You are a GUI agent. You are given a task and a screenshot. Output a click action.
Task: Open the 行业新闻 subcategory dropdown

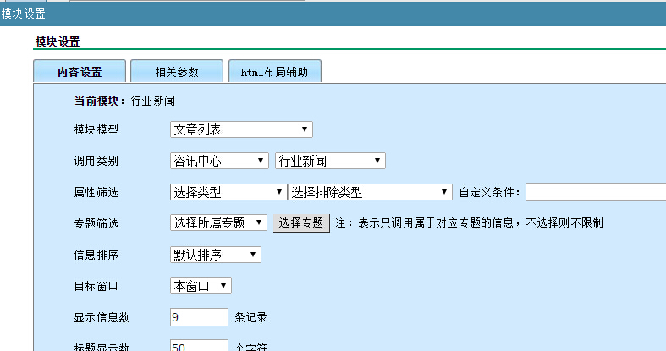click(330, 161)
